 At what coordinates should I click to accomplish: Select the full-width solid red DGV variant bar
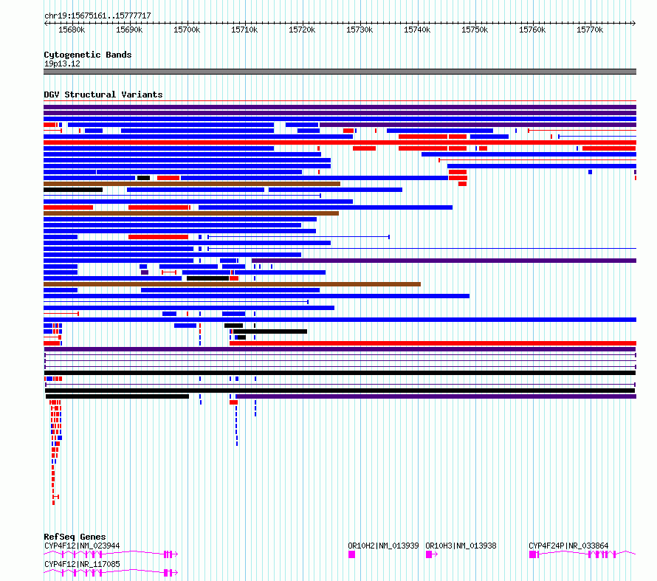pos(340,142)
